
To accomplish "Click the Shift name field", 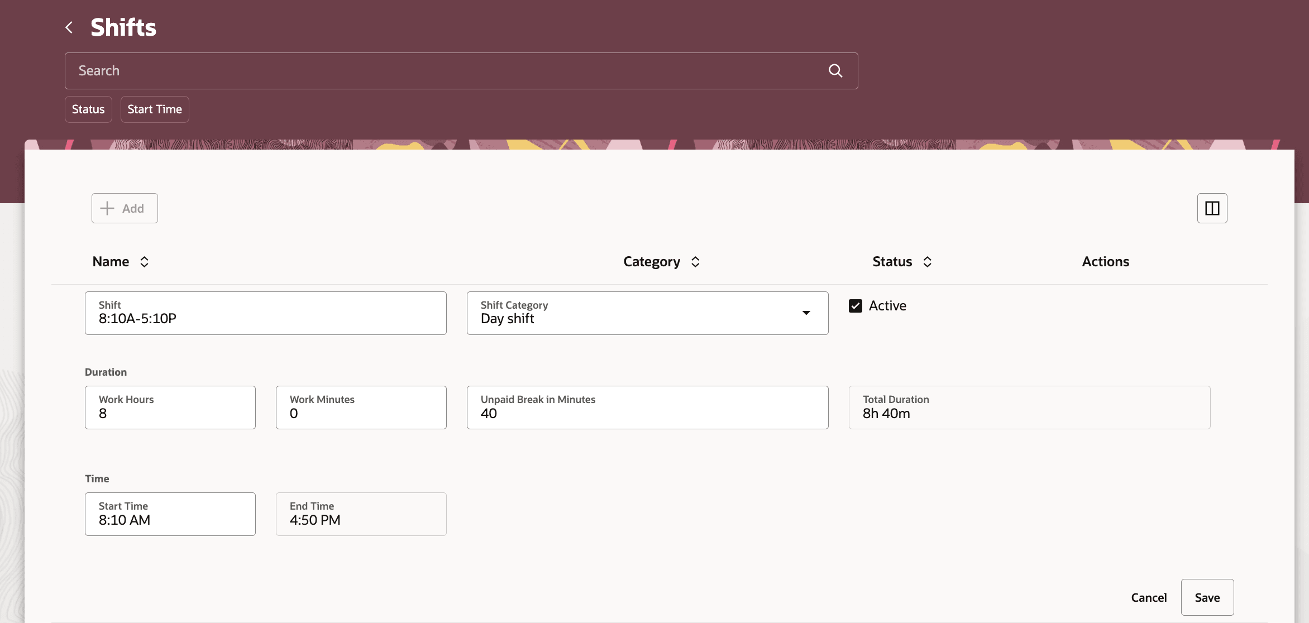I will 265,313.
